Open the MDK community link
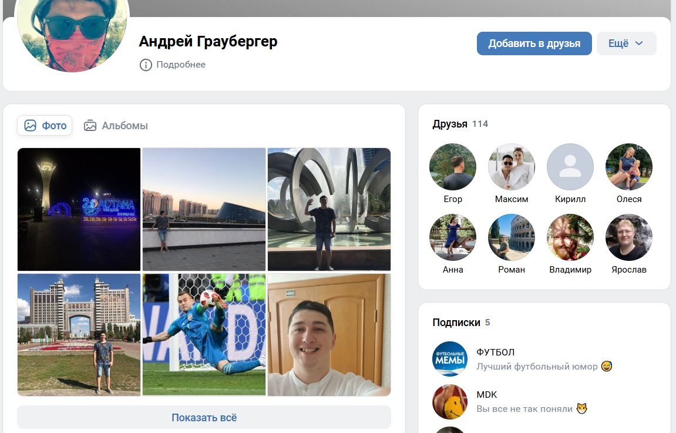Image resolution: width=676 pixels, height=433 pixels. (x=487, y=395)
